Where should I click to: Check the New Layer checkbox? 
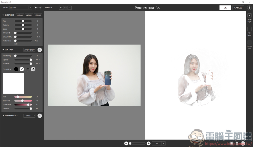[249, 29]
